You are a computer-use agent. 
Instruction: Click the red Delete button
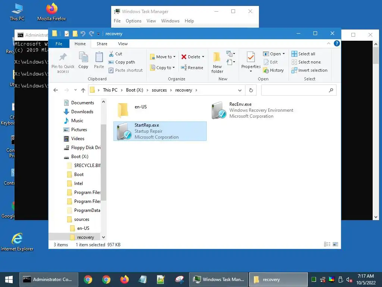[191, 57]
